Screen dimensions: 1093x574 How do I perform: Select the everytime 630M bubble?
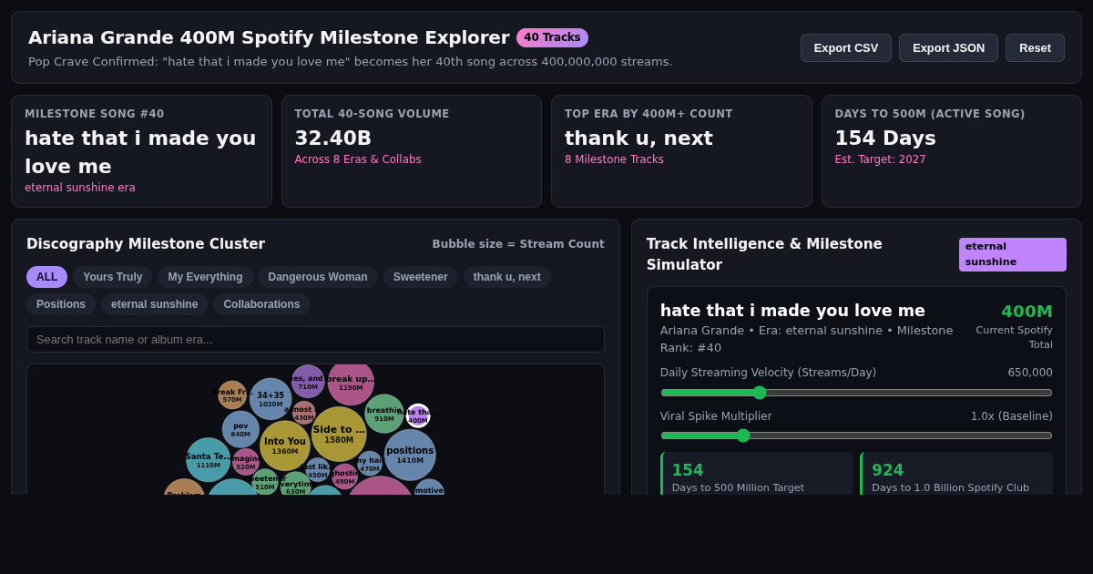pos(296,485)
